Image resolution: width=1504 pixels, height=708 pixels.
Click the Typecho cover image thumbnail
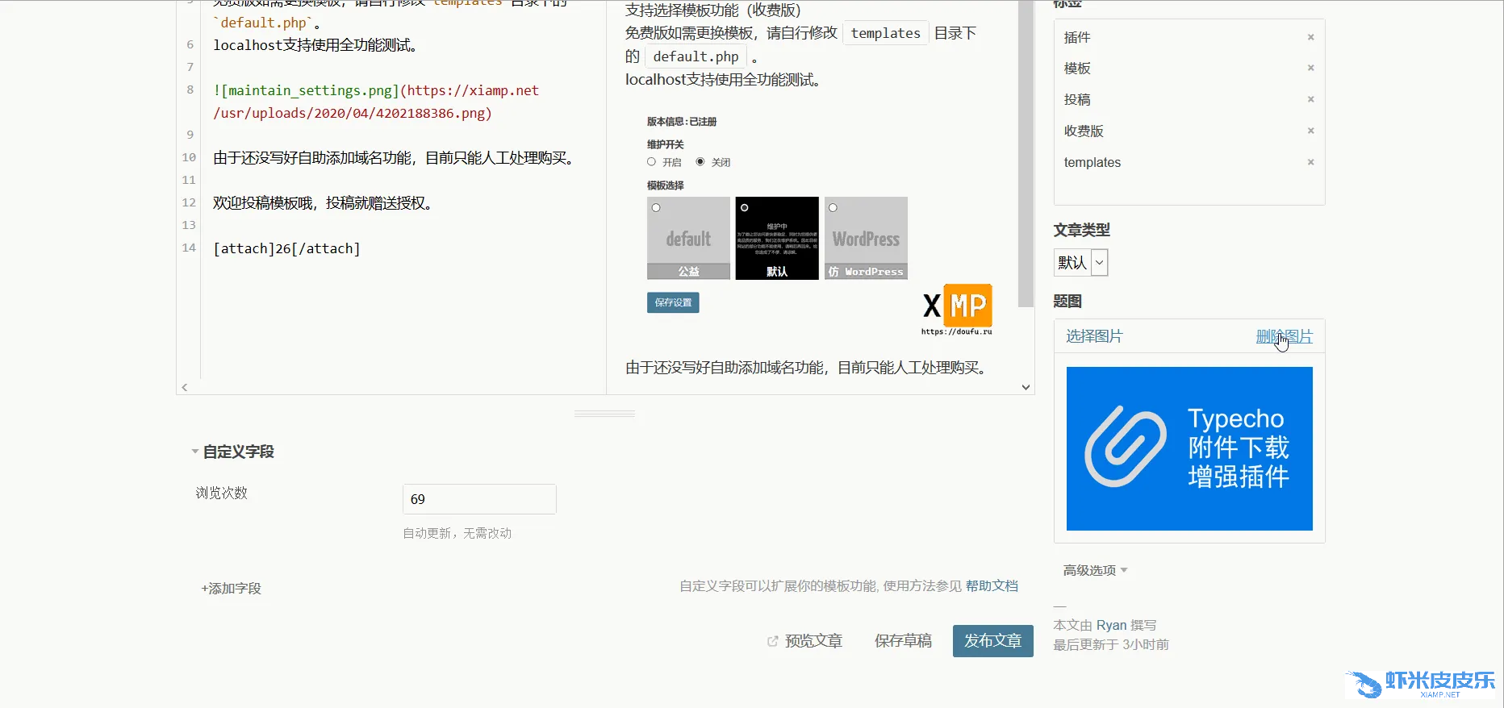[1189, 448]
